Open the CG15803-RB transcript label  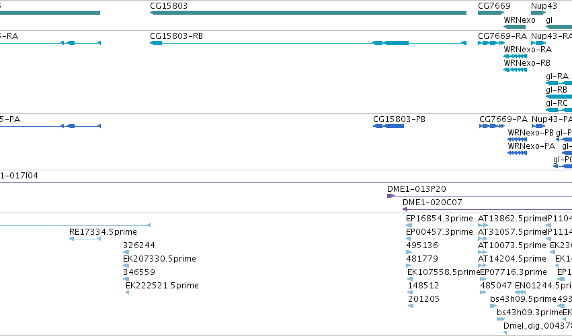point(176,36)
